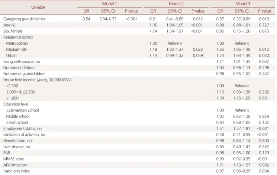Click the 0.34–0.73 confidence interval
Image resolution: width=277 pixels, height=175 pixels.
tap(108, 19)
